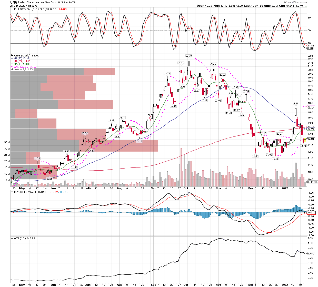Click the 21.11 price label

[x=181, y=63]
